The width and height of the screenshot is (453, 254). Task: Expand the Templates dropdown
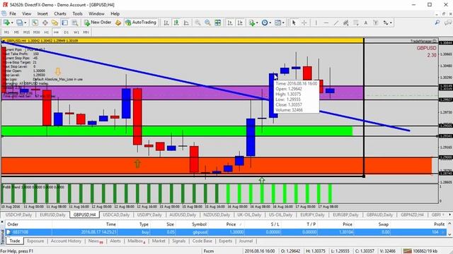(x=283, y=23)
